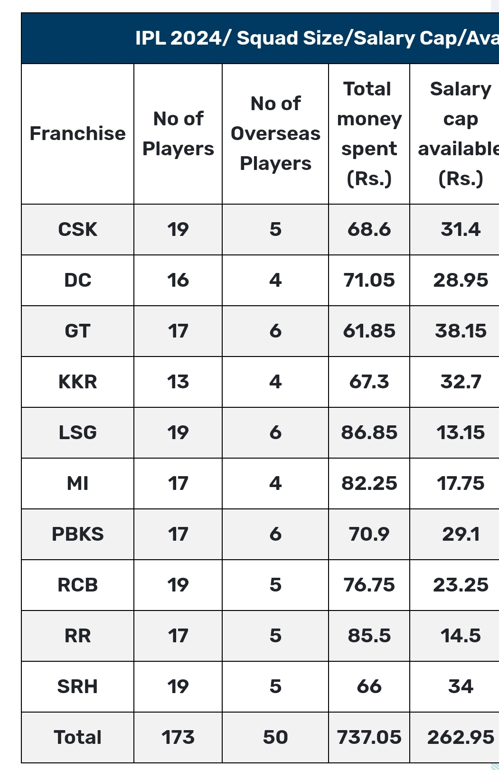Select the Total row label
Image resolution: width=499 pixels, height=770 pixels.
[77, 738]
